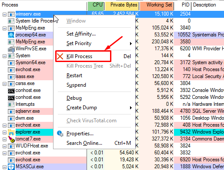Click the WUDFHost.exe process icon
The width and height of the screenshot is (224, 170).
click(x=11, y=146)
